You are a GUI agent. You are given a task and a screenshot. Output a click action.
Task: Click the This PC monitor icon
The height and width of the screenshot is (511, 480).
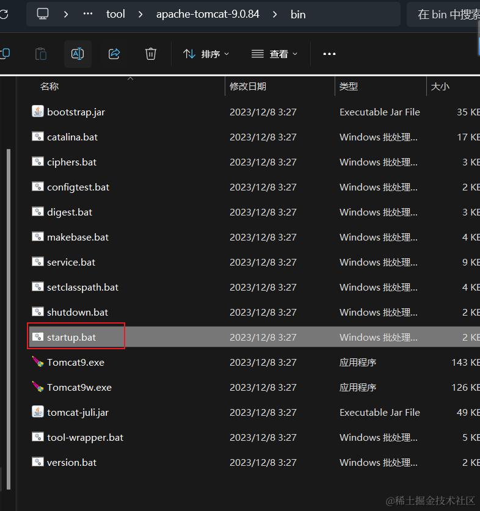43,14
